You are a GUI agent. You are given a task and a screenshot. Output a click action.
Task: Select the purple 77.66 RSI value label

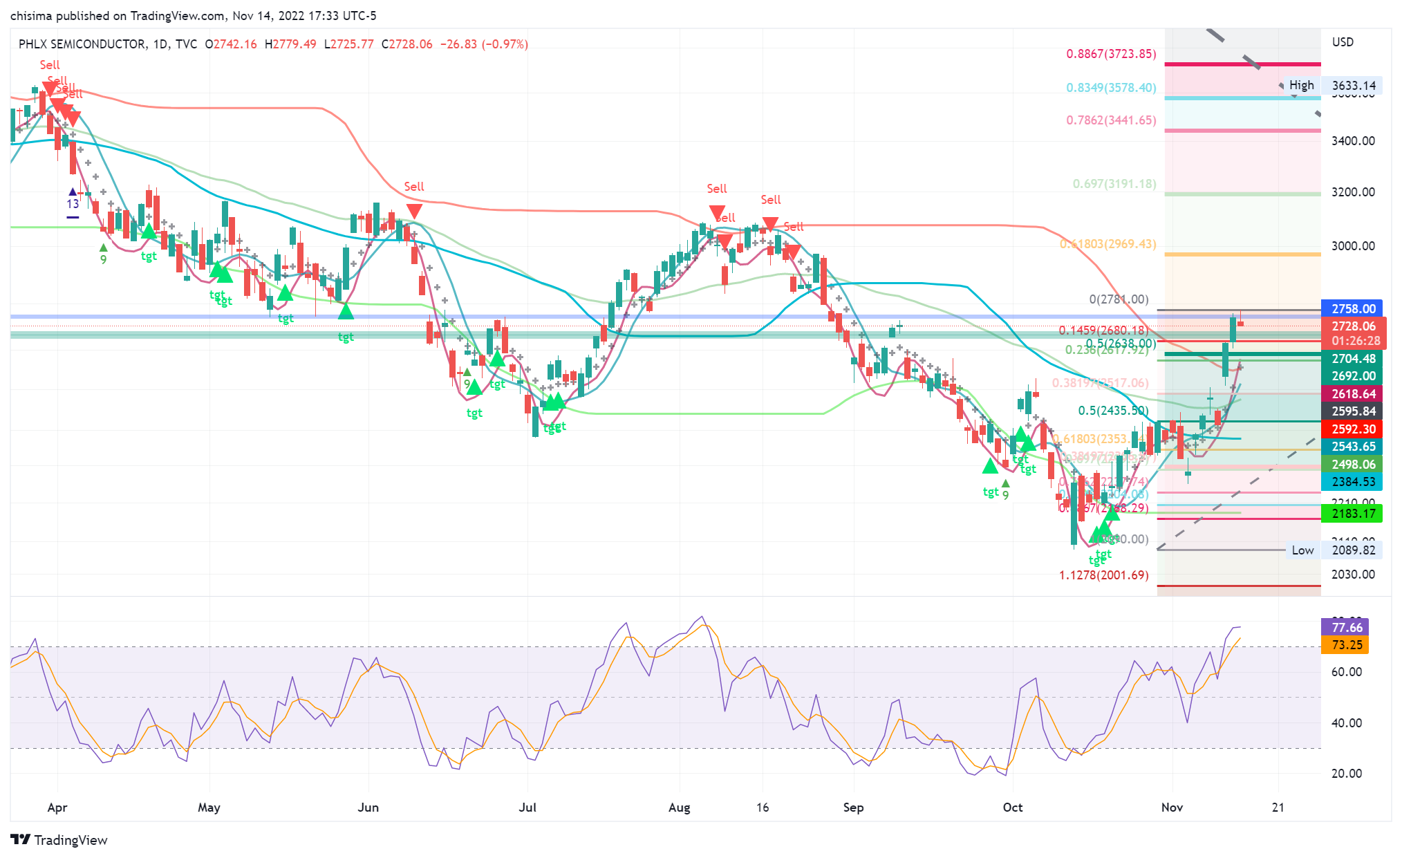[1345, 627]
